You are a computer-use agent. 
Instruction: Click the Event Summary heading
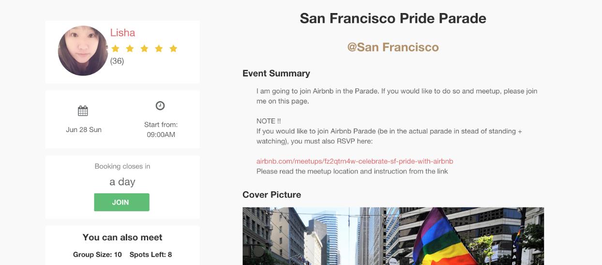(276, 74)
